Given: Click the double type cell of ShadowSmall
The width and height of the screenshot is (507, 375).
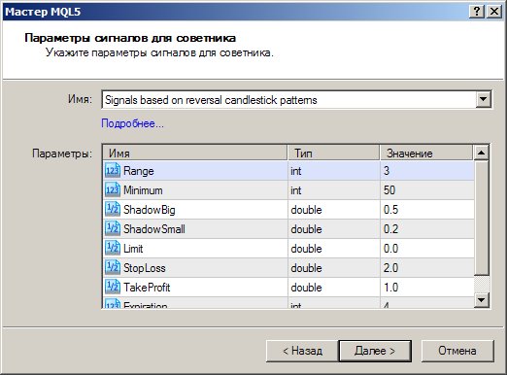Looking at the screenshot, I should [334, 229].
